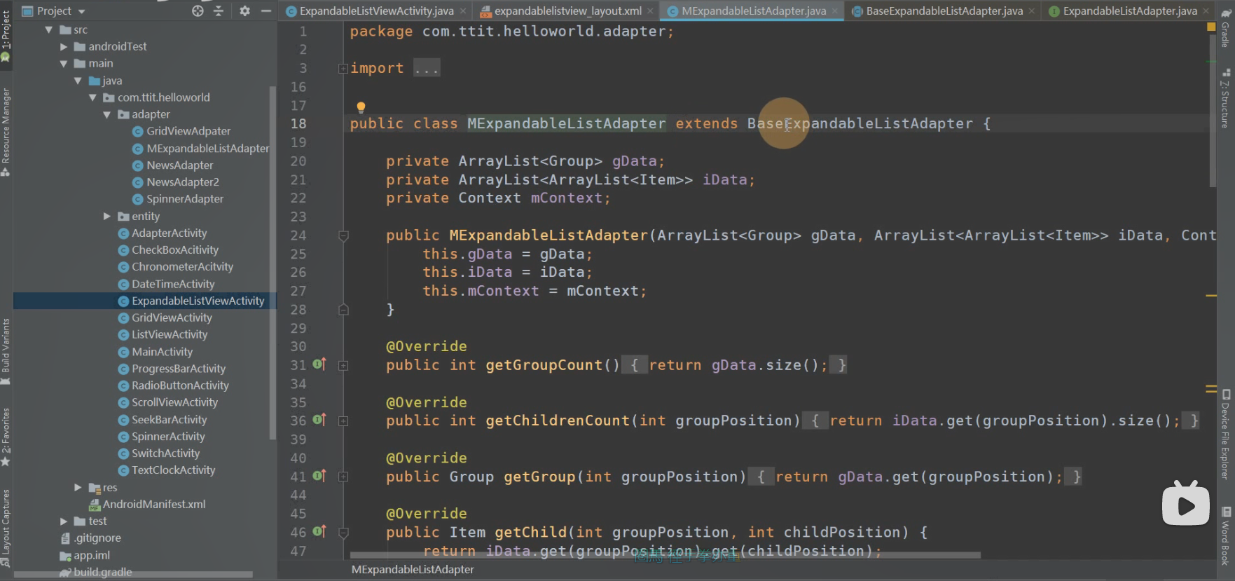Collapse the main folder
This screenshot has height=581, width=1235.
pos(64,64)
